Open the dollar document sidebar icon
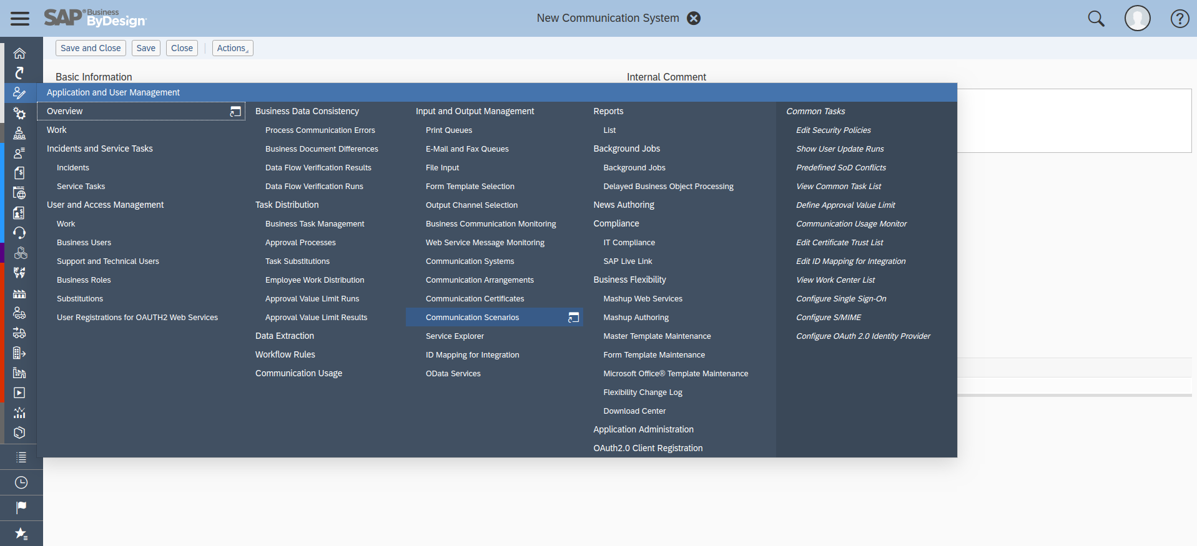Image resolution: width=1197 pixels, height=546 pixels. 20,173
